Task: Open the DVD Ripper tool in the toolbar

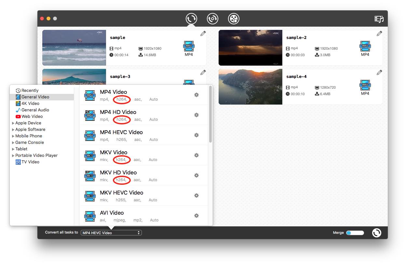Action: (x=212, y=19)
